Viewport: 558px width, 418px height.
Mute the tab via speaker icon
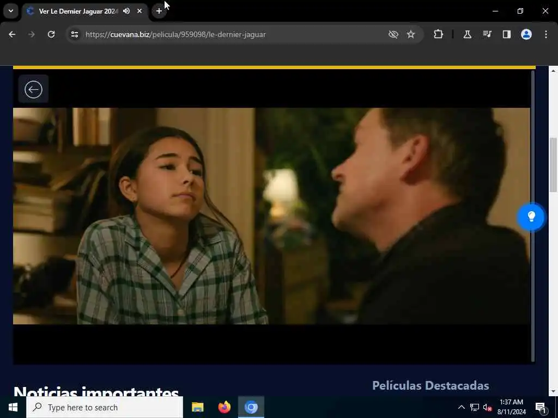click(126, 11)
